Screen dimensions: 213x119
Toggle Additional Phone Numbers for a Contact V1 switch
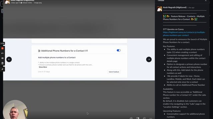pos(118,50)
